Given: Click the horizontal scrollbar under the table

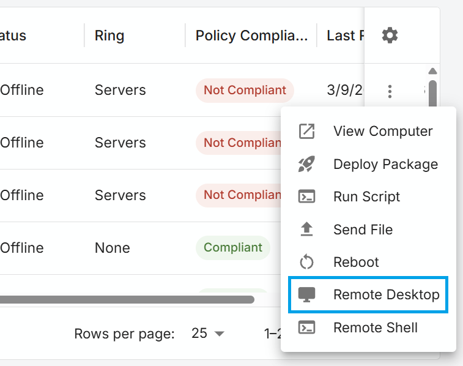Looking at the screenshot, I should click(x=122, y=300).
